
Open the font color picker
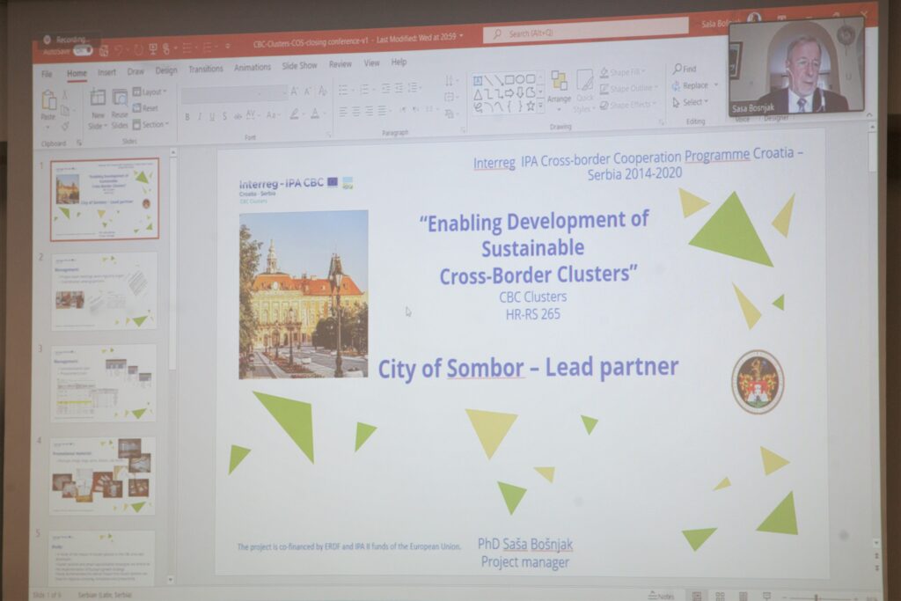tap(316, 114)
